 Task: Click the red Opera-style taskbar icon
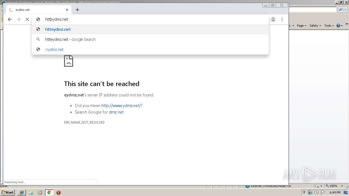(x=58, y=192)
